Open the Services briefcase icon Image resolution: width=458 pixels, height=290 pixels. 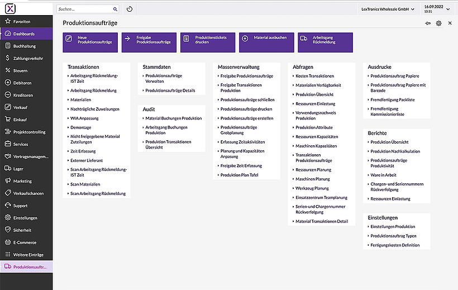coord(8,144)
